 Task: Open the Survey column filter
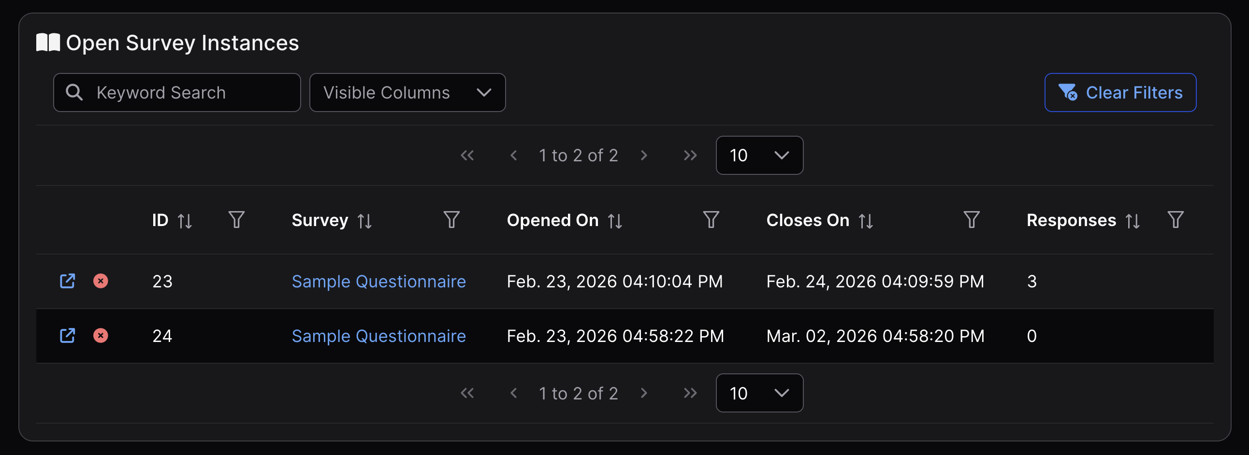(x=451, y=220)
